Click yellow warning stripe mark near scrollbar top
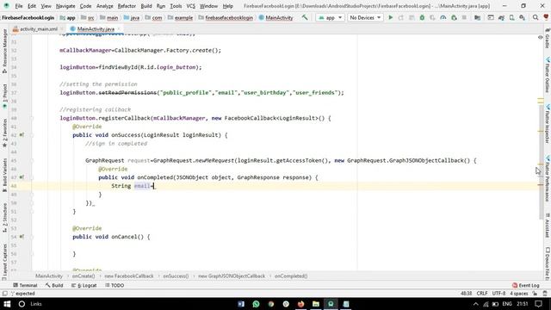 click(541, 100)
